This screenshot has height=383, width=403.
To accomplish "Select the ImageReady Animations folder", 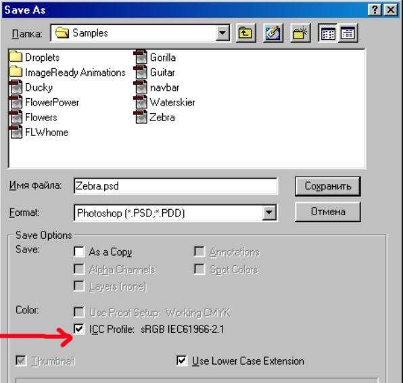I will coord(68,72).
